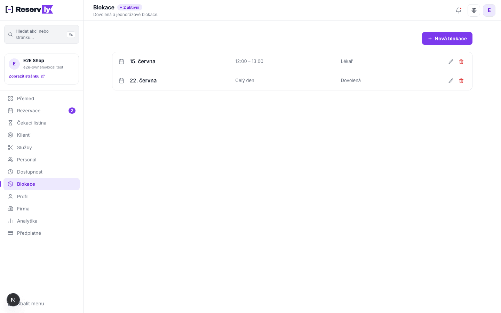The width and height of the screenshot is (501, 313).
Task: Edit the 22. června blokace
Action: tap(451, 81)
